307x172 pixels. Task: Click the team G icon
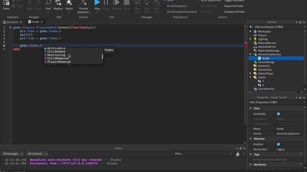click(260, 85)
